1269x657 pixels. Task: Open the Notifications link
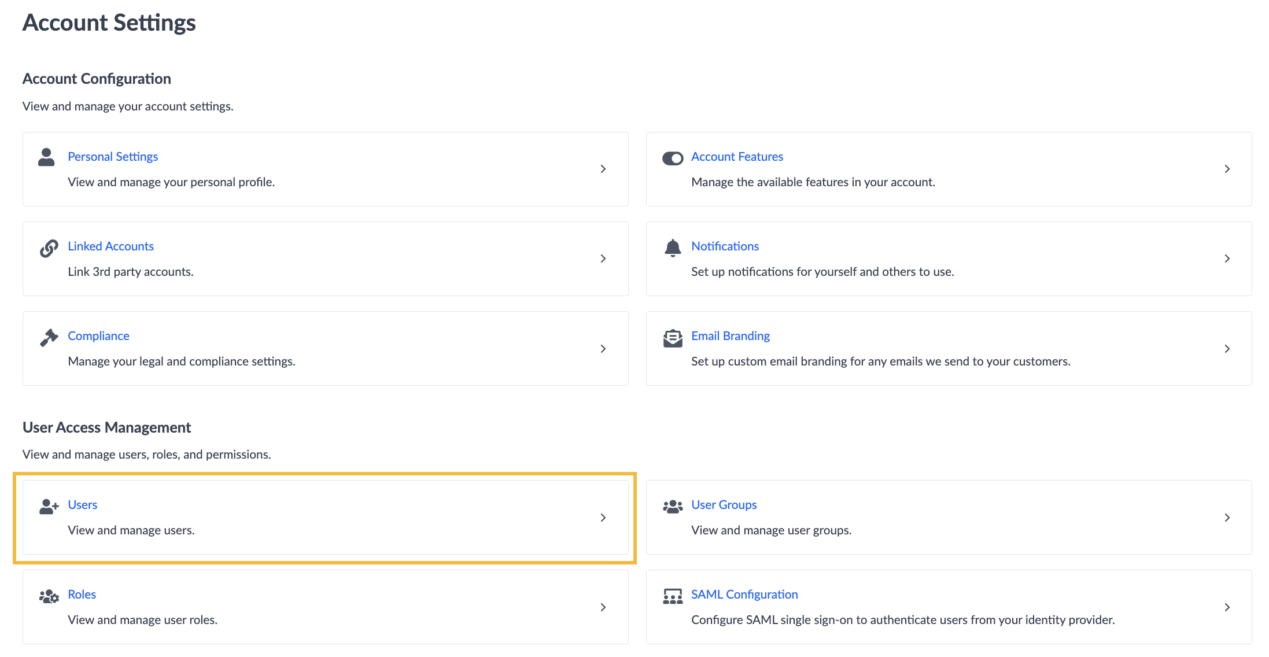725,246
